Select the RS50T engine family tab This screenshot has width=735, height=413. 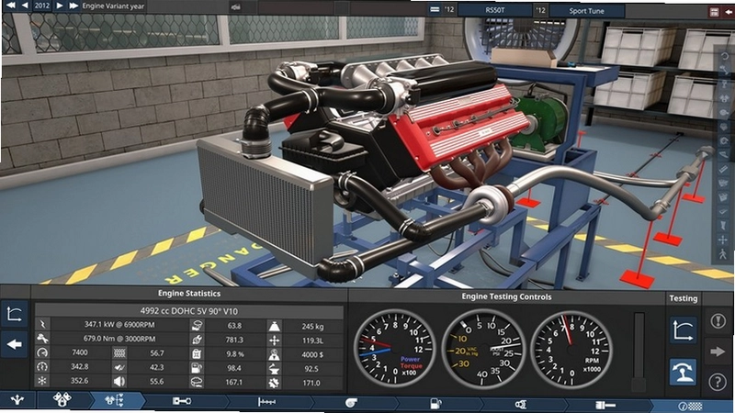495,10
